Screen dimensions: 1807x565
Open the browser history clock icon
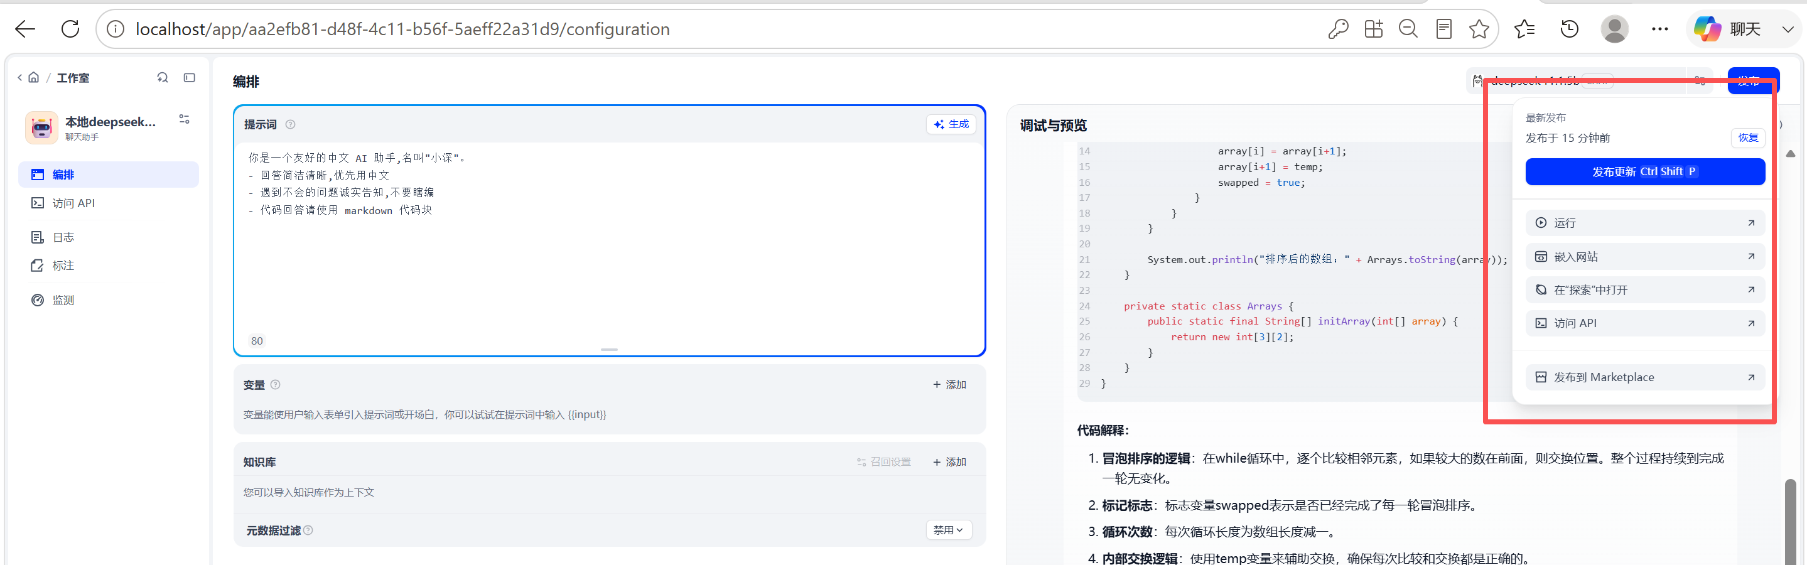[x=1569, y=29]
